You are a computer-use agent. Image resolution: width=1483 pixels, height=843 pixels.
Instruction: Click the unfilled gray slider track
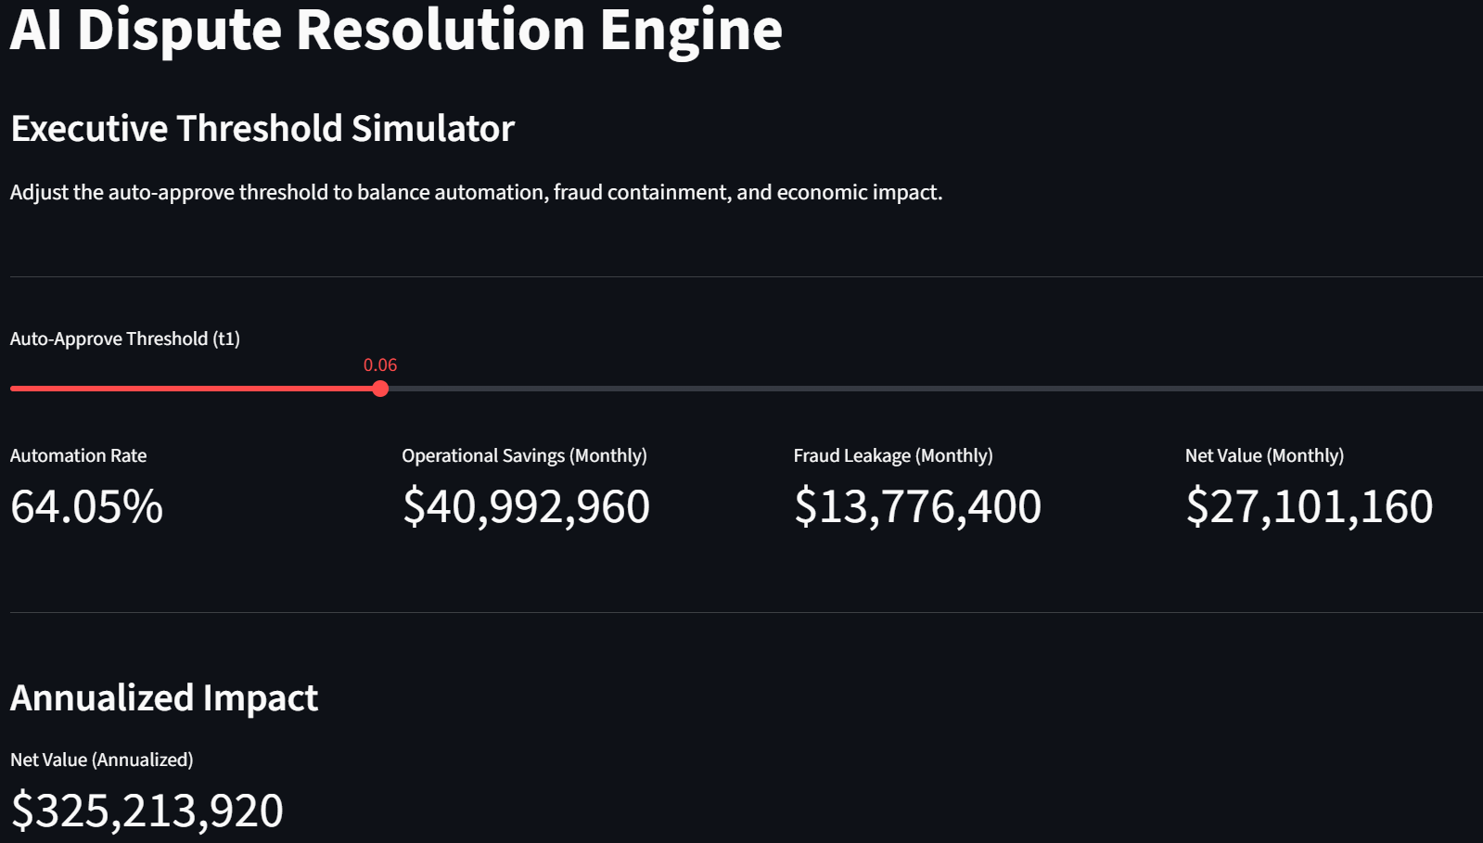pos(927,389)
